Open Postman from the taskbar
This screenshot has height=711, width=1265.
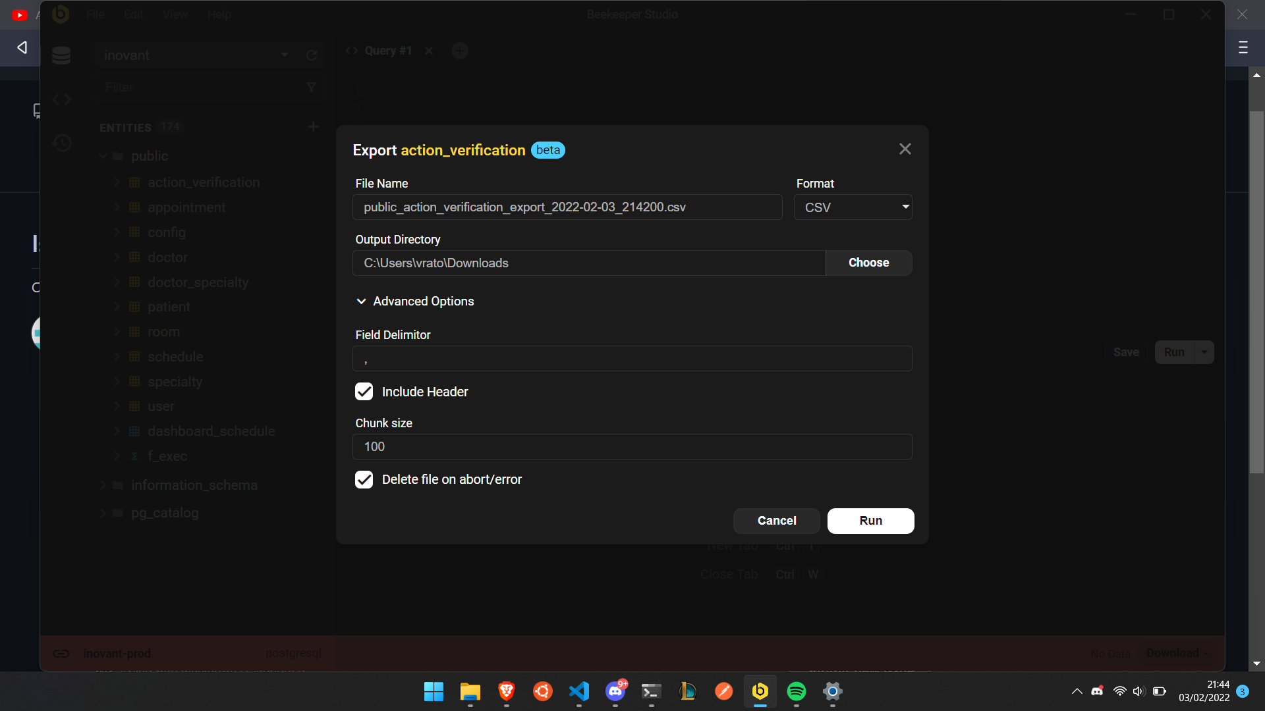(x=723, y=691)
